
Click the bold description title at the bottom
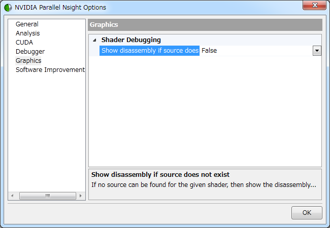160,174
